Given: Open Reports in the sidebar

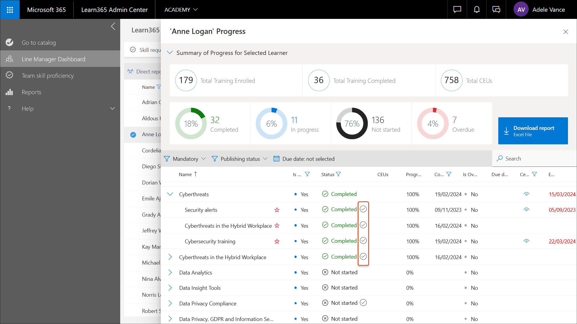Looking at the screenshot, I should click(x=31, y=92).
